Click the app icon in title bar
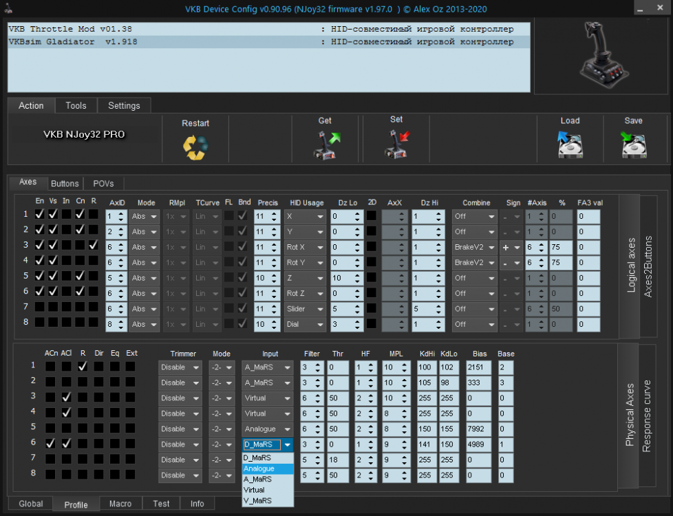Viewport: 673px width, 516px height. 8,8
